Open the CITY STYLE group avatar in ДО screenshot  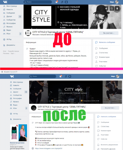click(28, 33)
